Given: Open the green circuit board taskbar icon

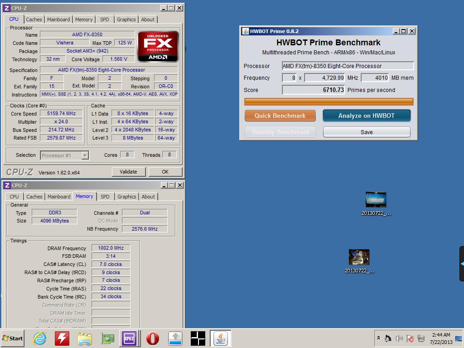Looking at the screenshot, I should [108, 338].
